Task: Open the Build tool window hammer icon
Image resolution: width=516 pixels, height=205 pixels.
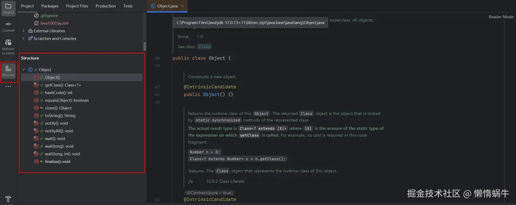Action: [x=8, y=199]
